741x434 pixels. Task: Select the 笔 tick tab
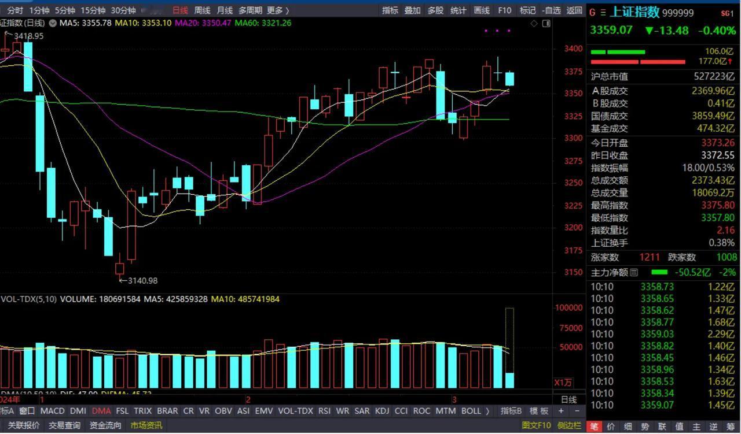click(x=595, y=426)
